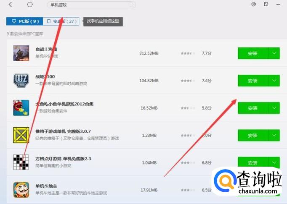Viewport: 287px width, 204px height.
Task: Click the 一款游戏合集软件 description
Action: tap(51, 111)
